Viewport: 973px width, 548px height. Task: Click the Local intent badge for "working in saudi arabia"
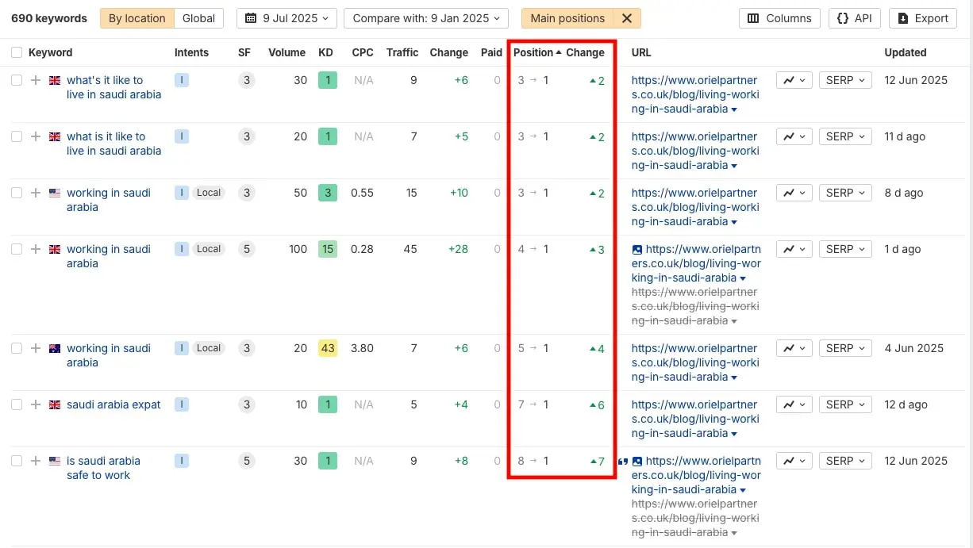pyautogui.click(x=208, y=193)
